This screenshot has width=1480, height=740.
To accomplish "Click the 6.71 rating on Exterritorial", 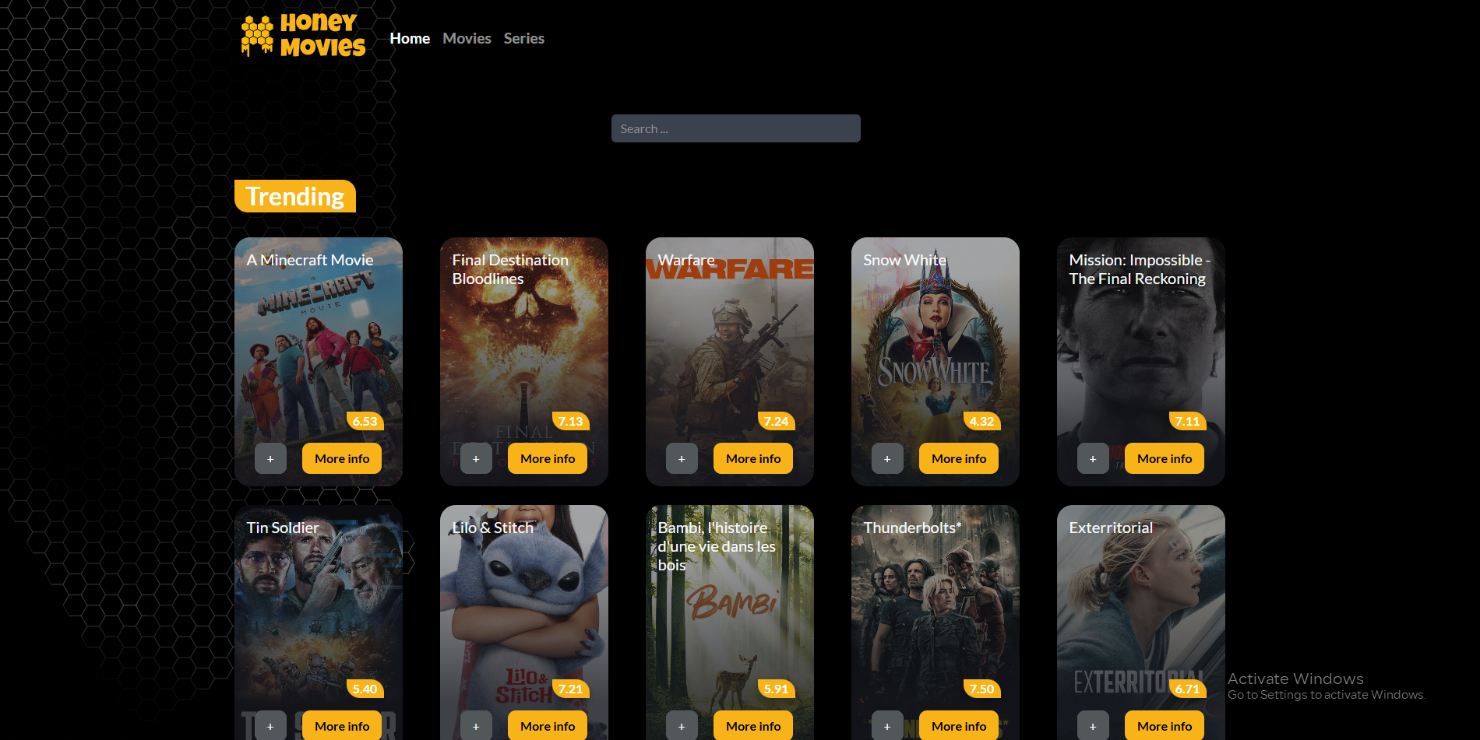I will click(x=1187, y=689).
